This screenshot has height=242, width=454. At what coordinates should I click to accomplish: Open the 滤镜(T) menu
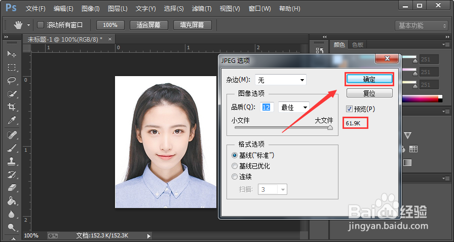click(x=202, y=9)
